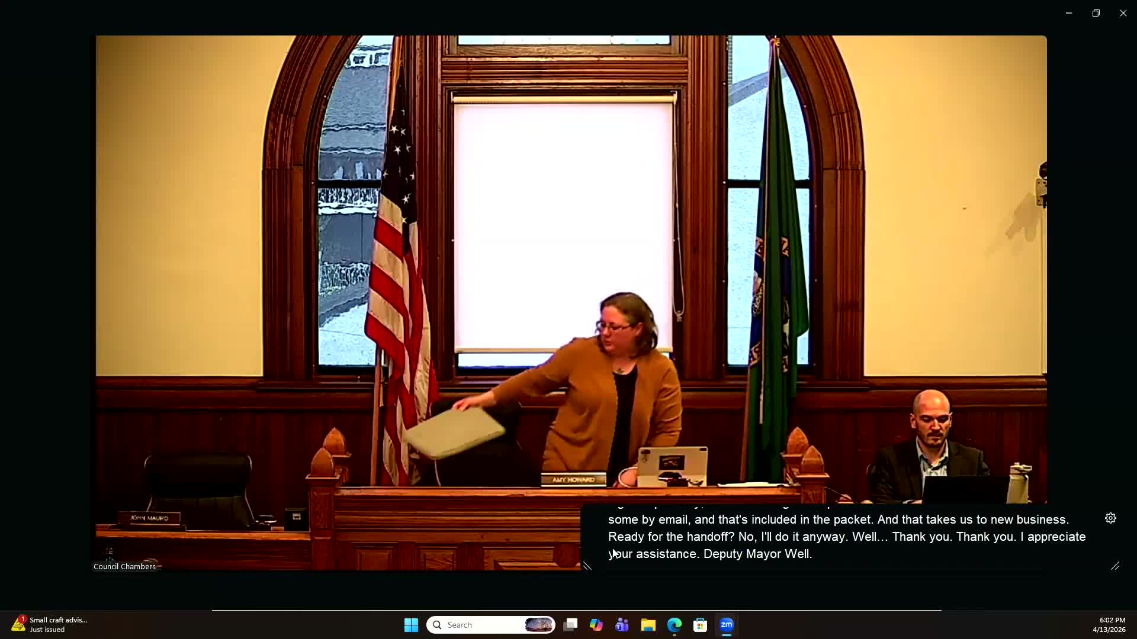This screenshot has width=1137, height=639.
Task: Click the caption box bottom-right resize handle
Action: pos(1115,566)
